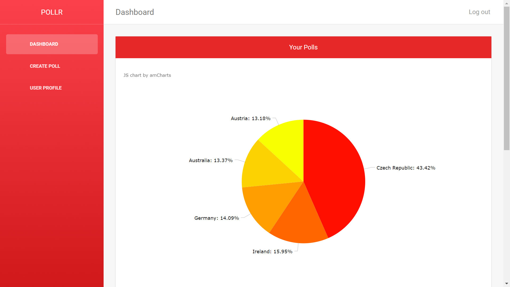The width and height of the screenshot is (510, 287).
Task: Open the User Profile section
Action: pyautogui.click(x=46, y=88)
